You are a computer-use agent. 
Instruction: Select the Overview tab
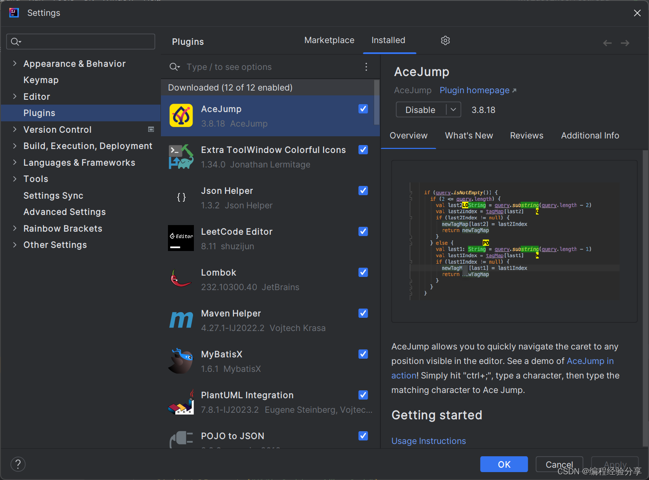[408, 136]
